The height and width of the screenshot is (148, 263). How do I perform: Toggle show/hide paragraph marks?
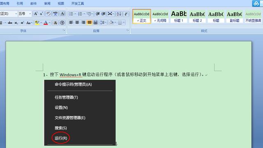click(126, 14)
